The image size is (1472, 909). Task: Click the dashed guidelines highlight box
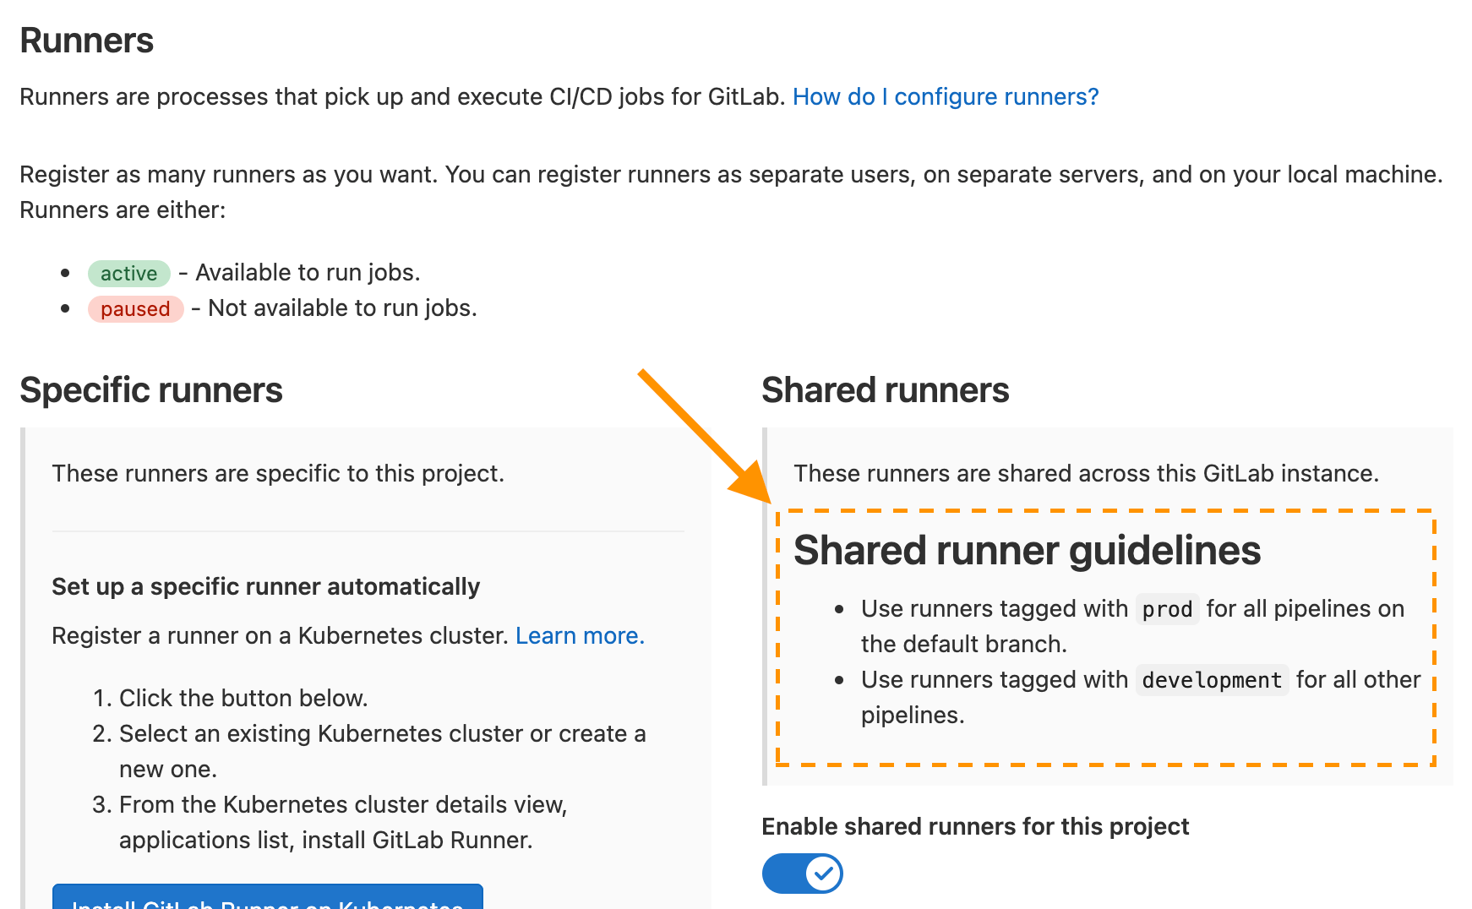tap(1107, 636)
